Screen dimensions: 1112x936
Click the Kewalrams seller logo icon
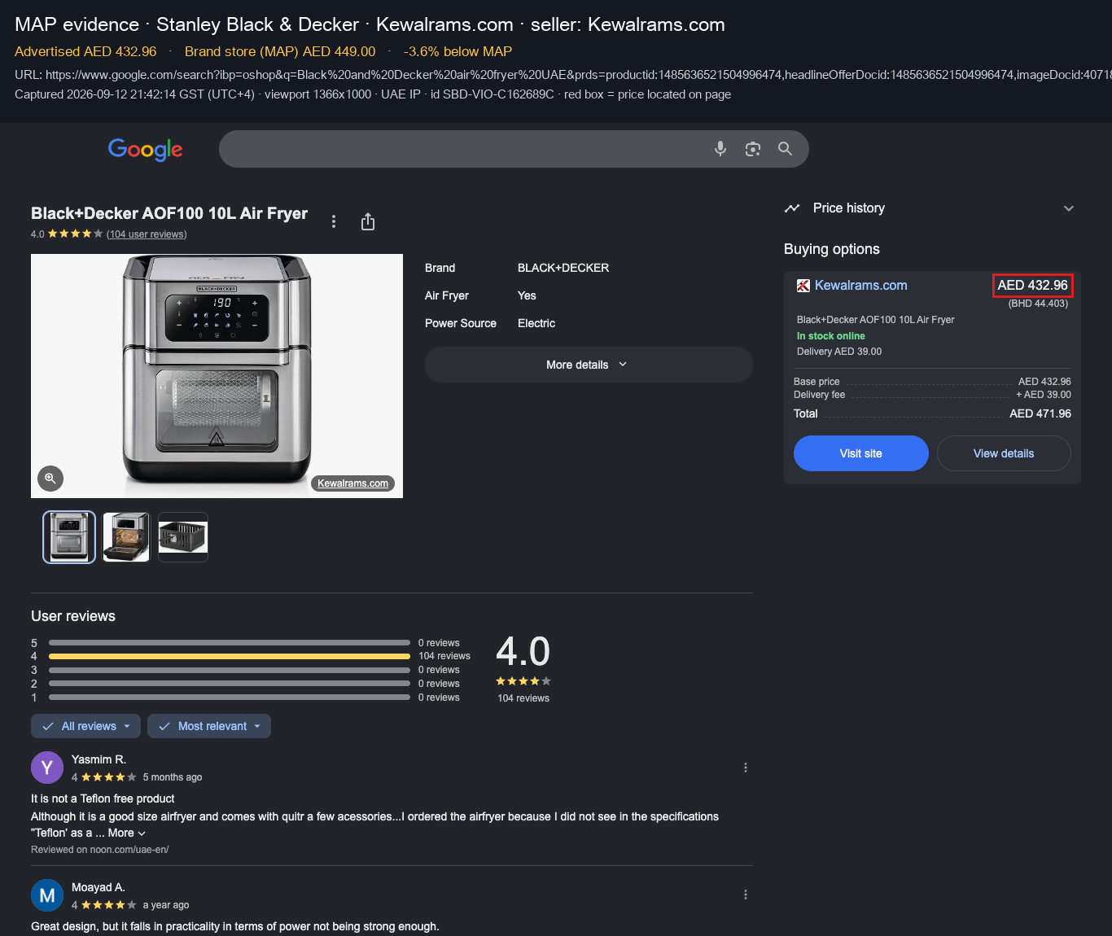click(x=803, y=286)
